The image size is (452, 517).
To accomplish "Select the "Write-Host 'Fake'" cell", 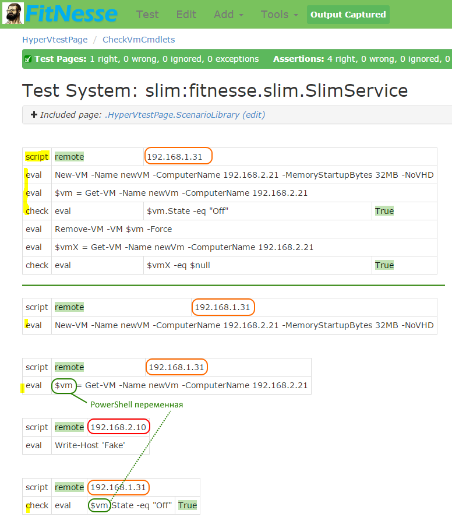I will [x=101, y=445].
